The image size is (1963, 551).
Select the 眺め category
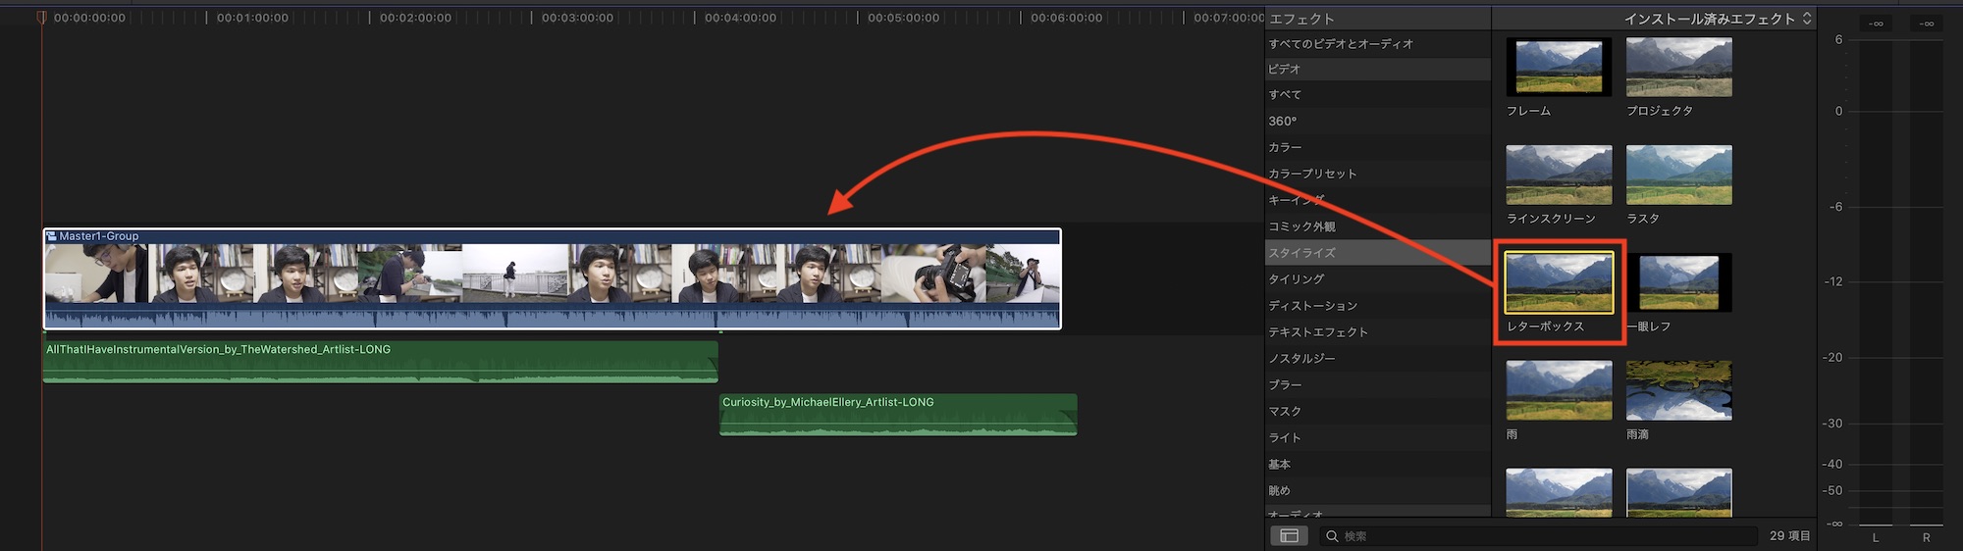pos(1377,491)
